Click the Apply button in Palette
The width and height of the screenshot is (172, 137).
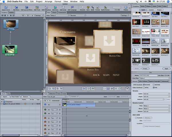point(166,68)
